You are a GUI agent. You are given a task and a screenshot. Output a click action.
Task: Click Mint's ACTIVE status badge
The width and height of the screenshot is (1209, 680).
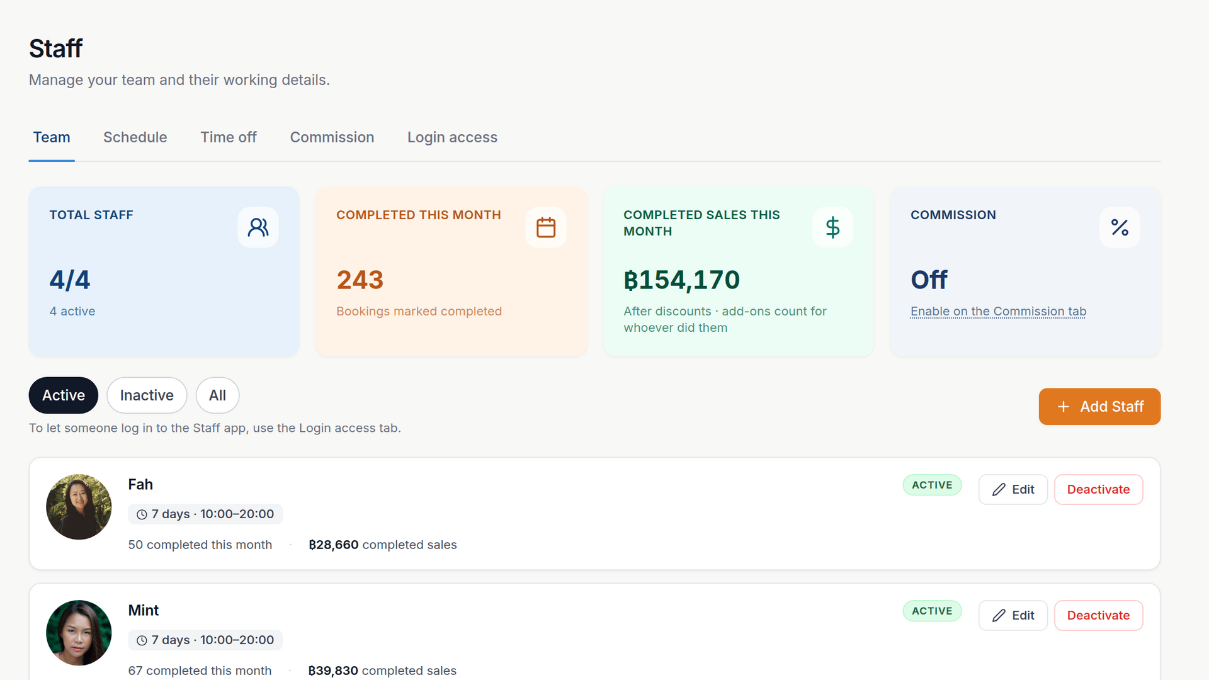[x=932, y=611]
